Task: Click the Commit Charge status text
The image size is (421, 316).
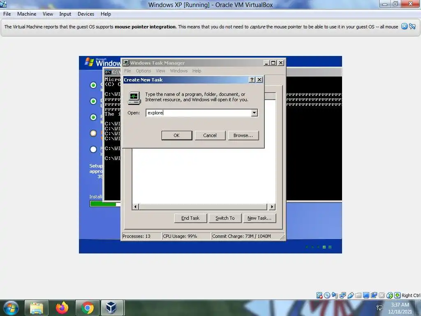Action: 241,236
